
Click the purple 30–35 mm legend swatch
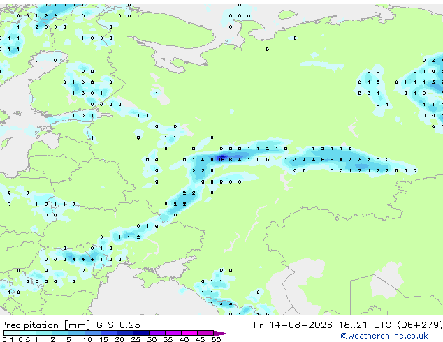click(157, 333)
